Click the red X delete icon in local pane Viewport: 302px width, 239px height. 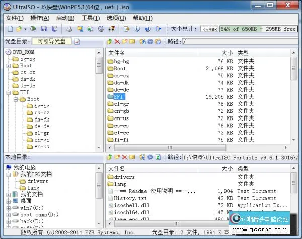tap(125, 157)
